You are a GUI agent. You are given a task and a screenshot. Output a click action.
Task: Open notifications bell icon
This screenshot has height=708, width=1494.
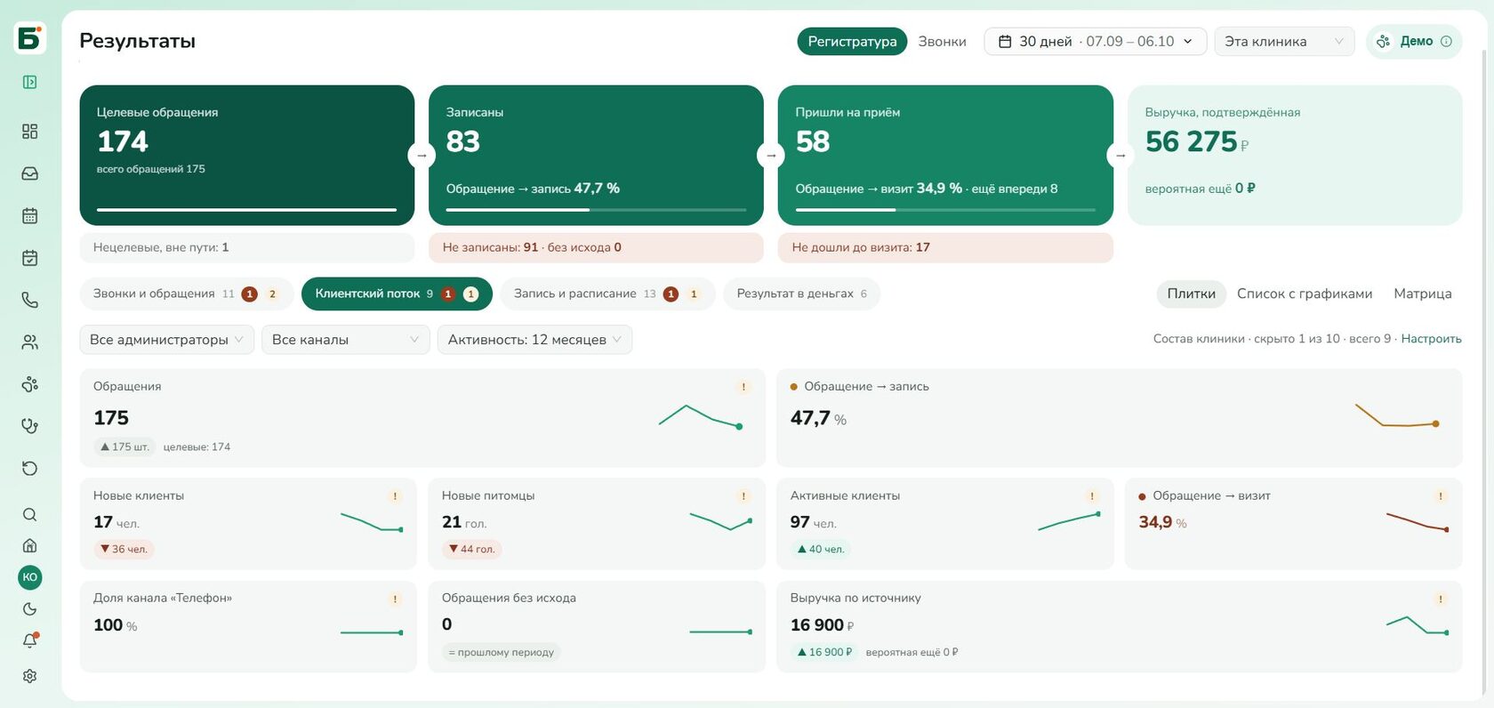(x=29, y=640)
